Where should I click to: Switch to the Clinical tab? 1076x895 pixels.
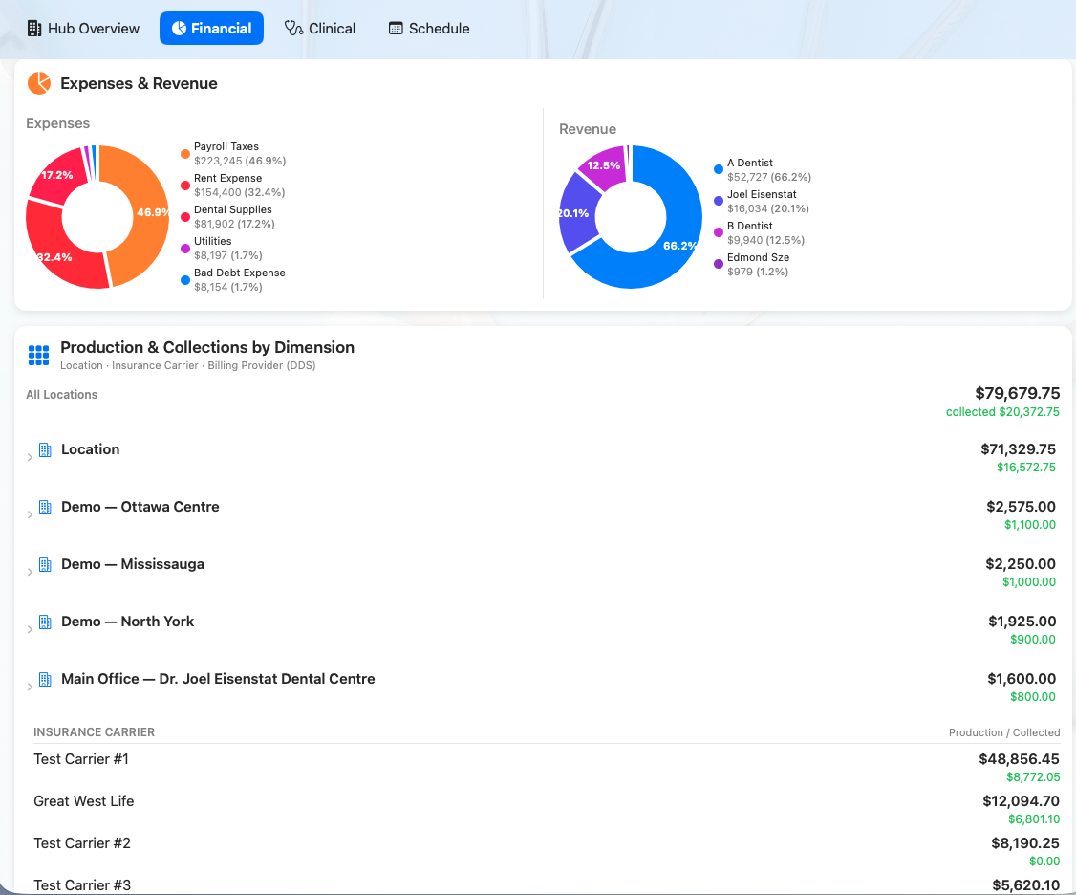[320, 28]
